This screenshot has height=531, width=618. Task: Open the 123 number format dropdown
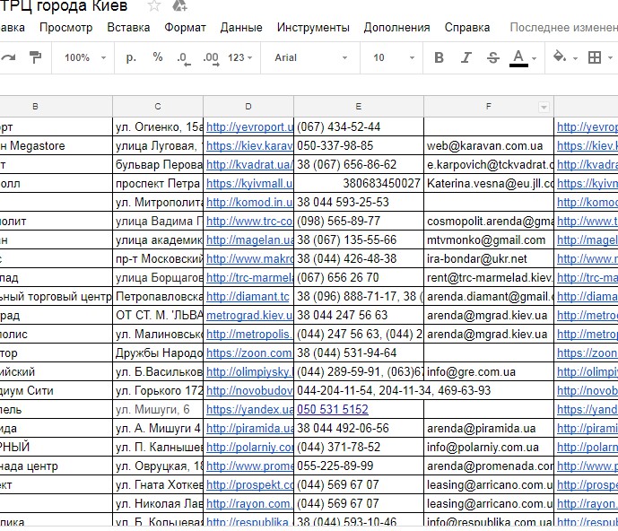pyautogui.click(x=239, y=57)
